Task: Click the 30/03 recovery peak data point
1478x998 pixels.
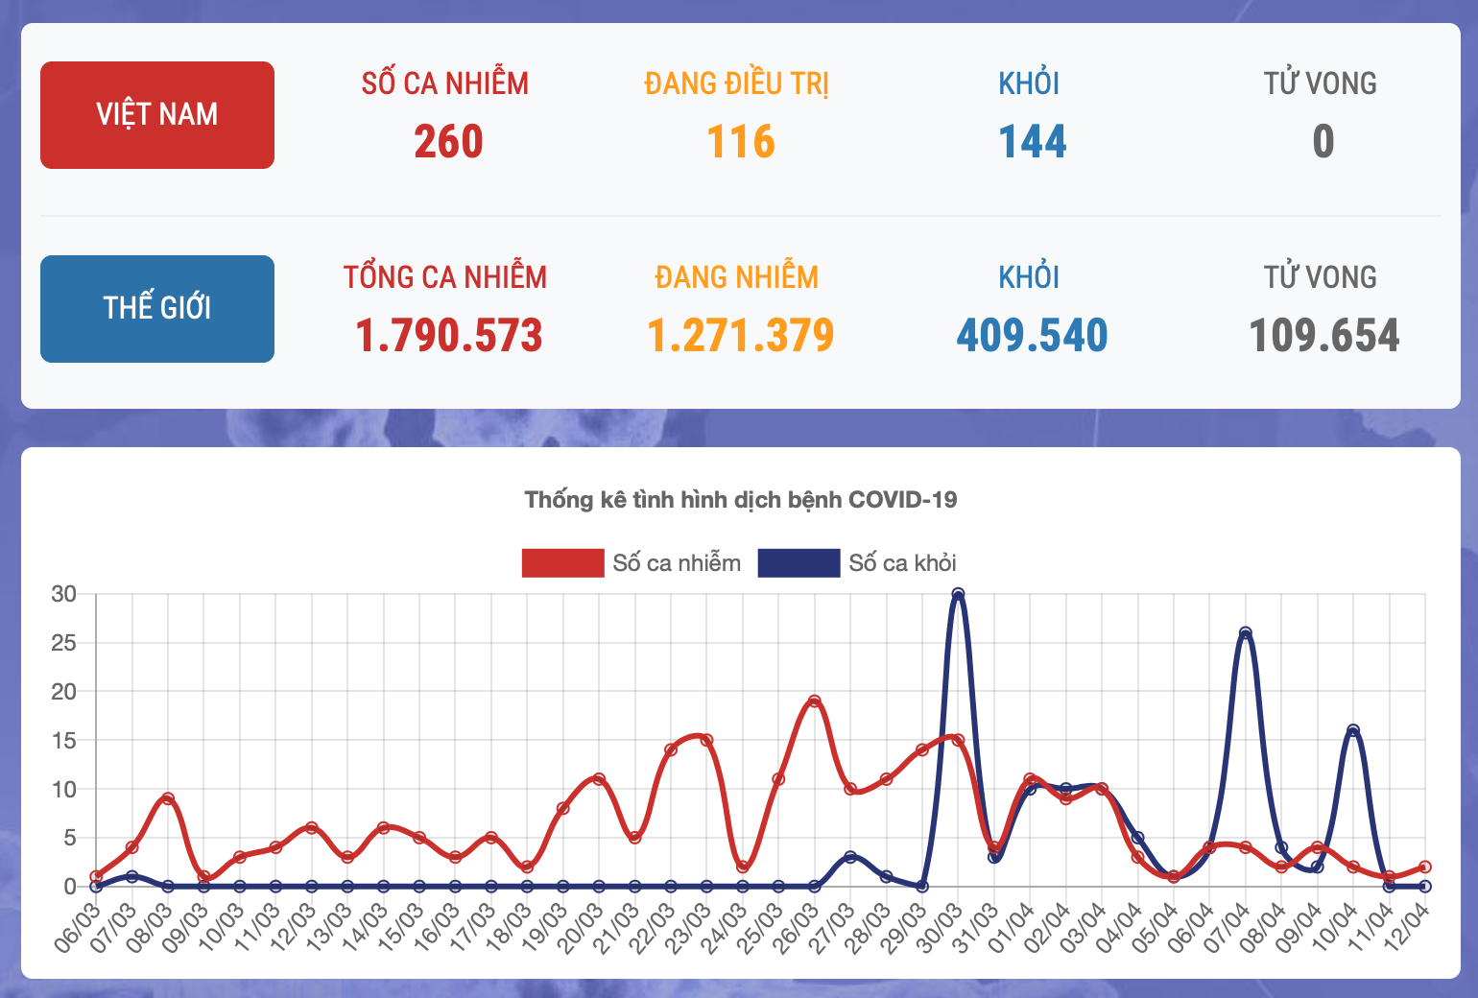Action: pyautogui.click(x=958, y=594)
